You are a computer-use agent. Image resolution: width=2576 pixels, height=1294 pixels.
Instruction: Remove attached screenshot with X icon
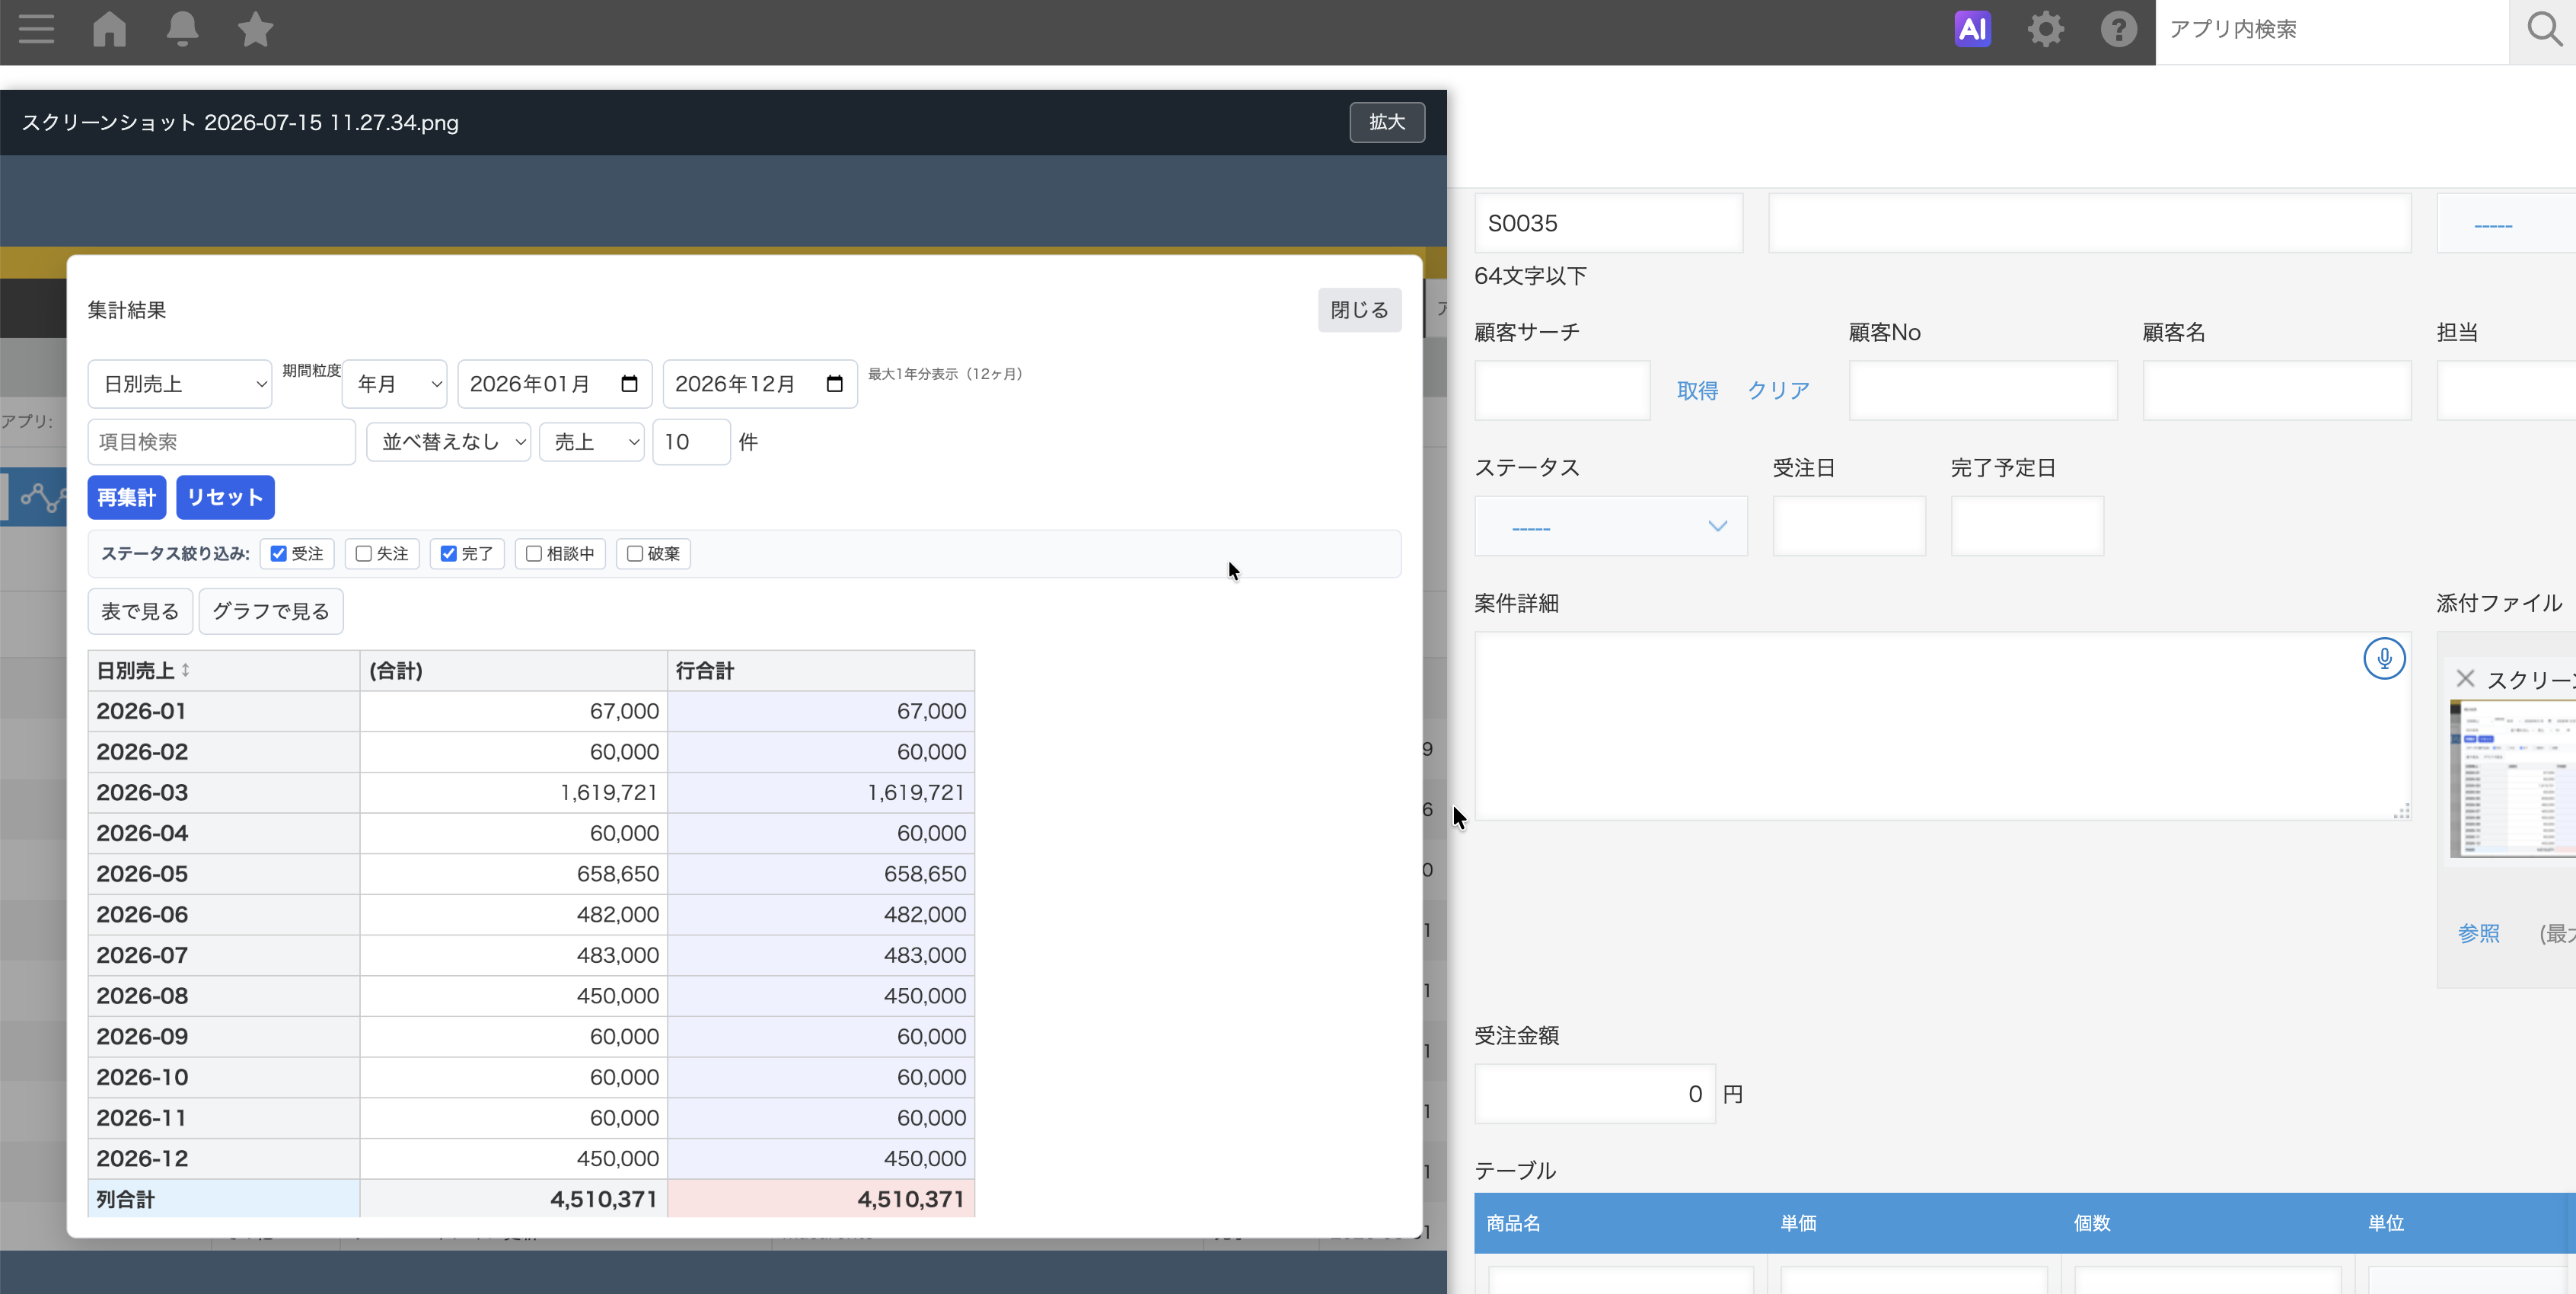[2465, 679]
